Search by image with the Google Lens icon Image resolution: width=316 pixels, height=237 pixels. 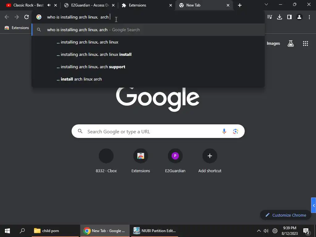click(235, 131)
